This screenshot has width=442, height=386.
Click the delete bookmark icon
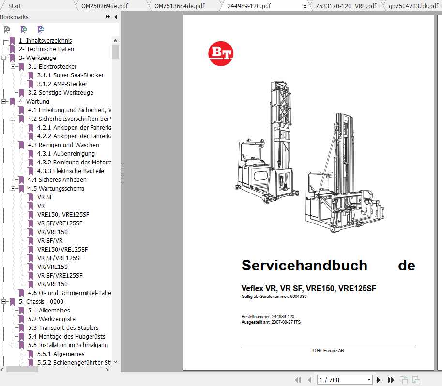(x=7, y=30)
